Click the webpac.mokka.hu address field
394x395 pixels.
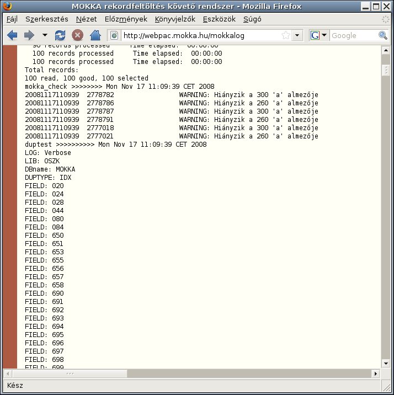[x=199, y=35]
